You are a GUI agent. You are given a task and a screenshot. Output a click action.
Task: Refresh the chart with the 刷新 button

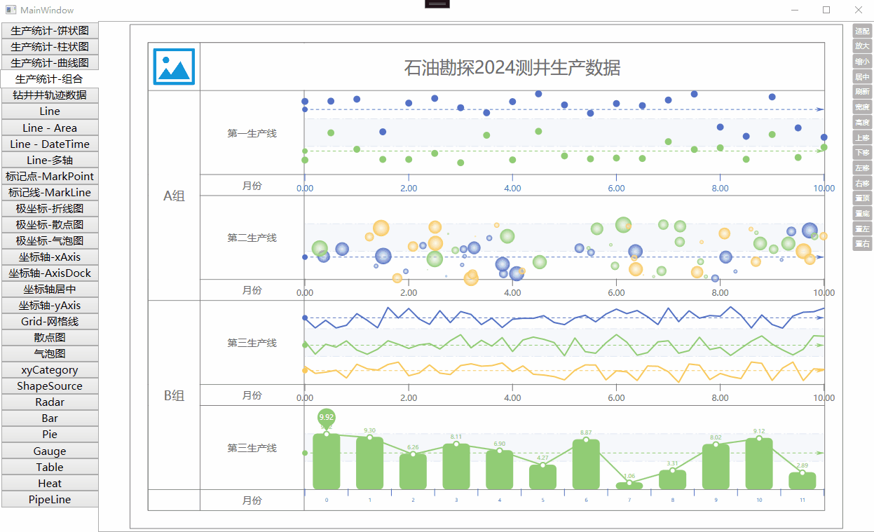pos(862,92)
